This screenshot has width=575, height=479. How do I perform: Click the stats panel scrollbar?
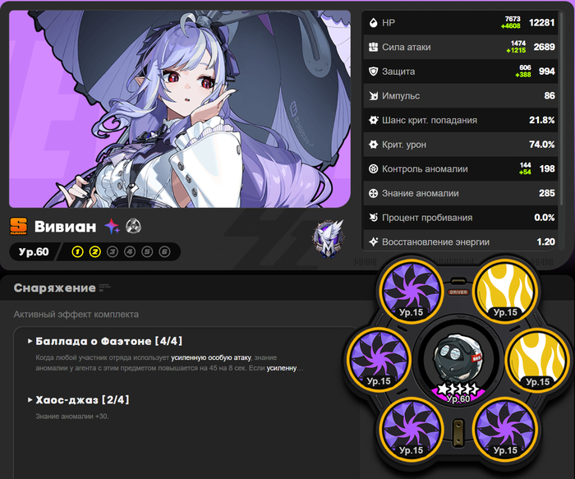tap(561, 110)
